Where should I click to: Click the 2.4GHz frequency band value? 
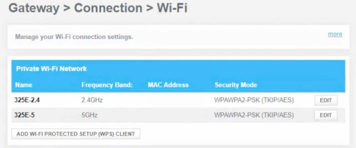click(x=92, y=100)
